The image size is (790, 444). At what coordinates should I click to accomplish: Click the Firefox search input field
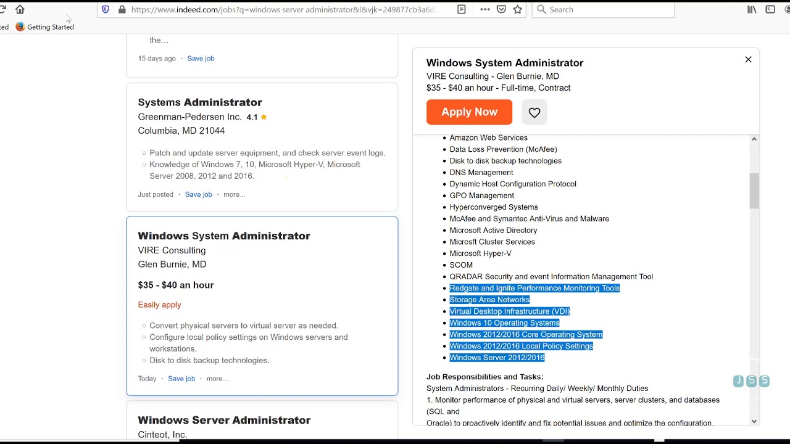pos(603,9)
